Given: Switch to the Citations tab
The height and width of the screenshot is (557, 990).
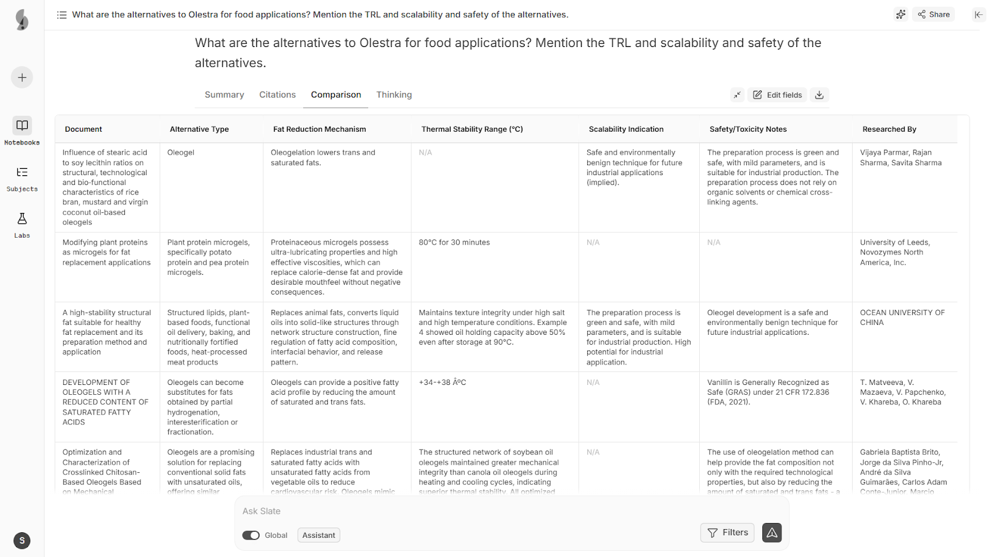Looking at the screenshot, I should click(277, 95).
